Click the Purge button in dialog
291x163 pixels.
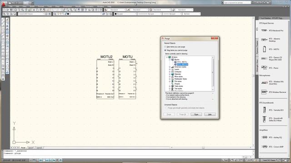tap(169, 115)
